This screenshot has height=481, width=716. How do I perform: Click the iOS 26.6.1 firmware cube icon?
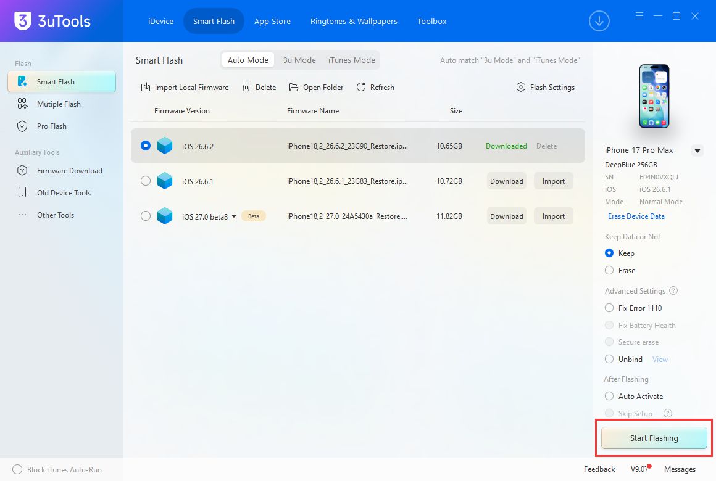pos(165,181)
